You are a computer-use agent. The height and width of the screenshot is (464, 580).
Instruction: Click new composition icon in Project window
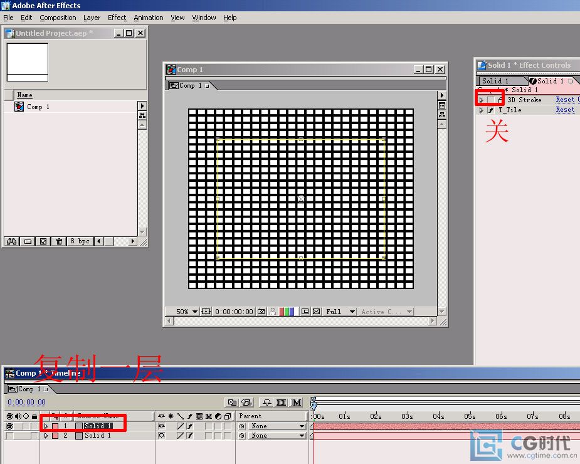pos(43,241)
